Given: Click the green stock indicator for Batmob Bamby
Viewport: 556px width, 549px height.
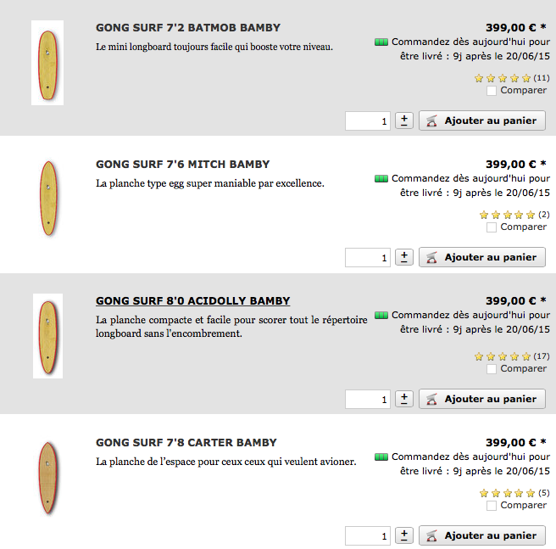Looking at the screenshot, I should (x=381, y=42).
